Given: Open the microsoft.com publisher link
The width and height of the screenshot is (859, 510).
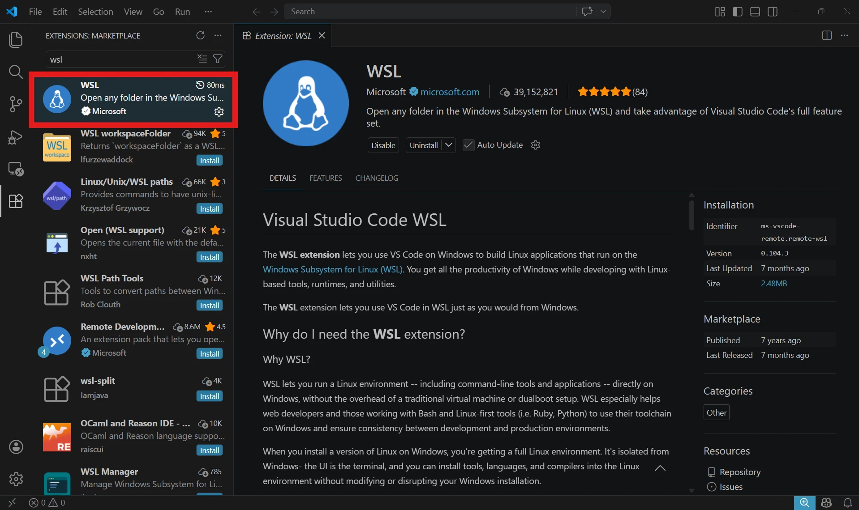Looking at the screenshot, I should click(x=450, y=92).
